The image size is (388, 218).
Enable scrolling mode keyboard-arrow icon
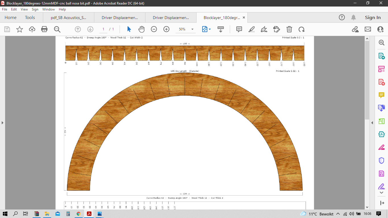221,29
